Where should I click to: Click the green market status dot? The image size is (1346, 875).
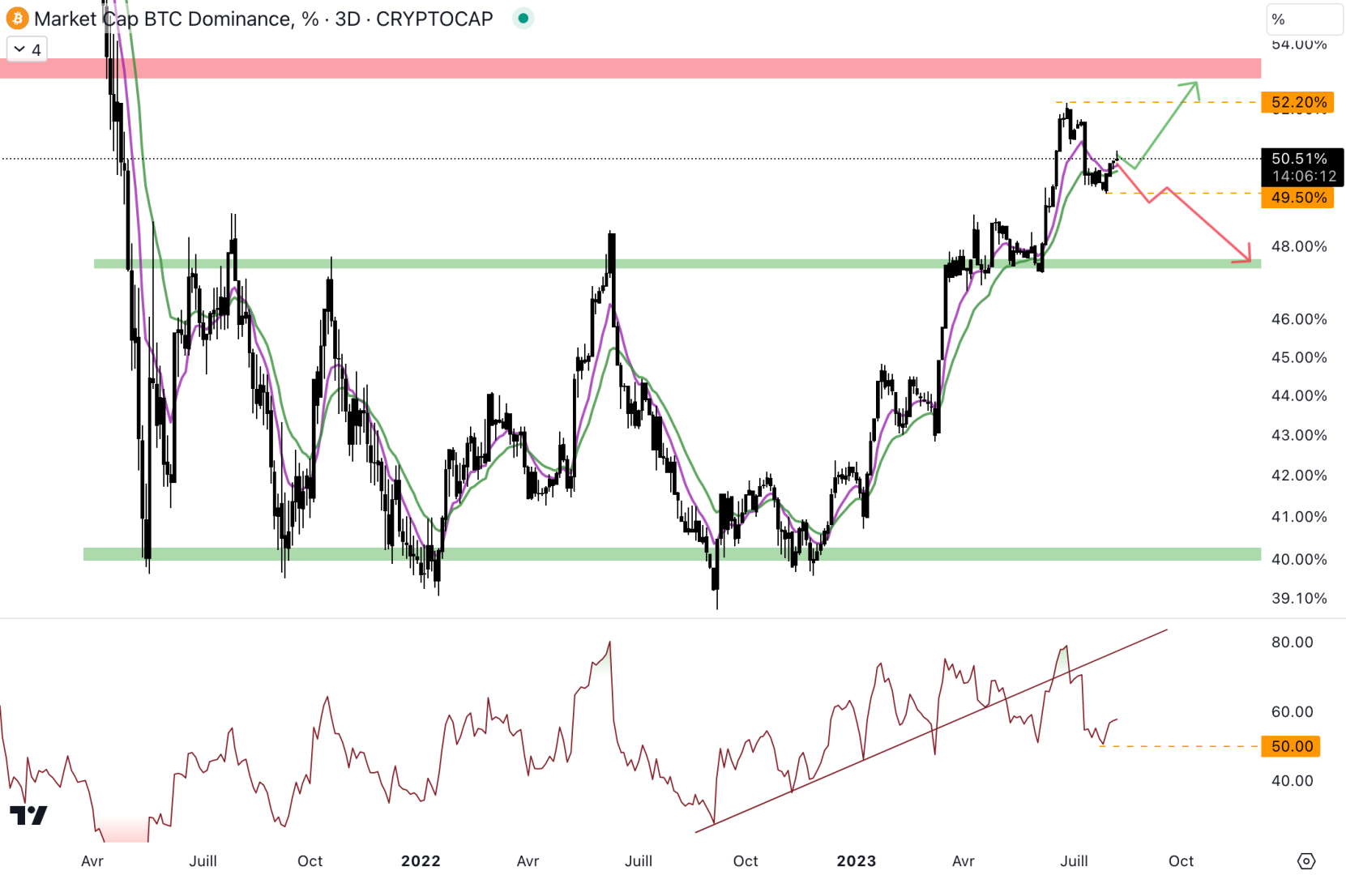[x=523, y=18]
